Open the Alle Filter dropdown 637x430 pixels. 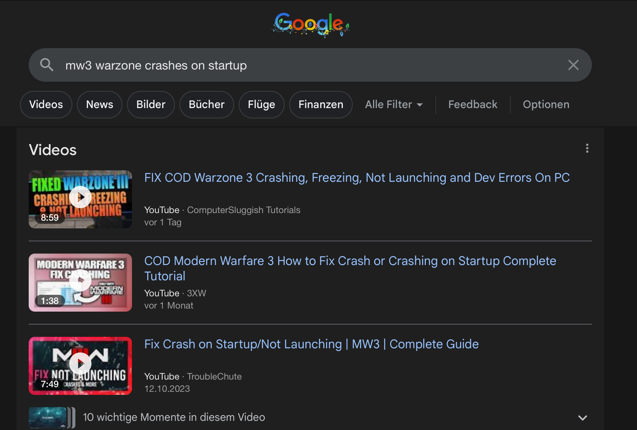pyautogui.click(x=394, y=105)
